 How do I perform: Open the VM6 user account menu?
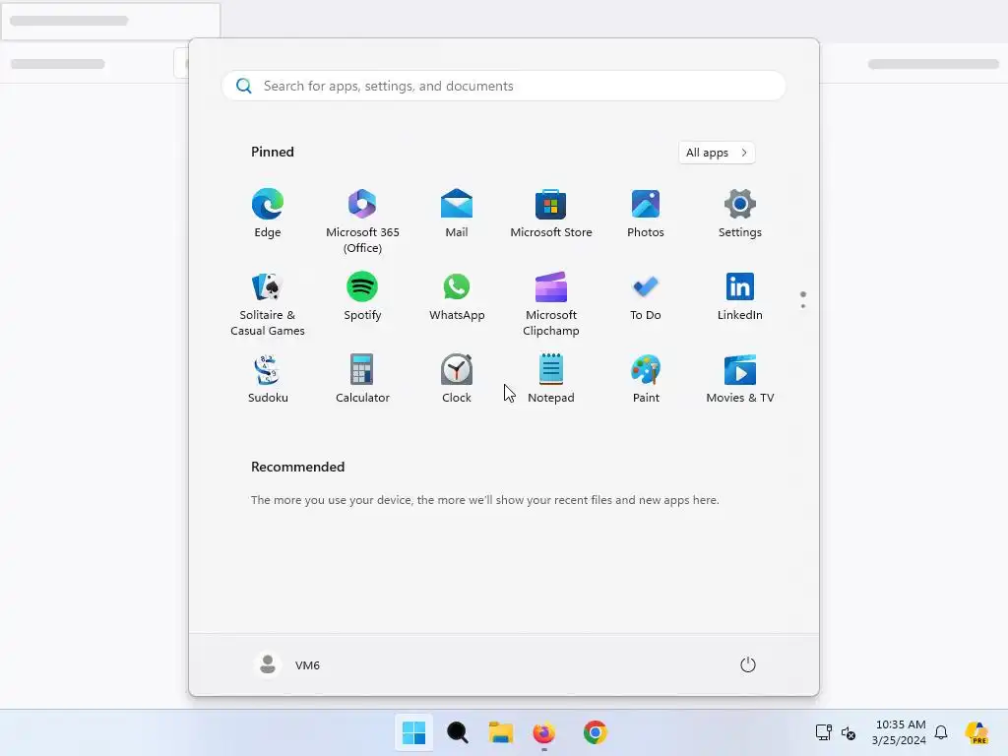pyautogui.click(x=286, y=664)
